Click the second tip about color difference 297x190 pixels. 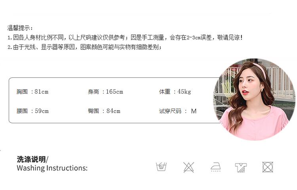point(84,47)
